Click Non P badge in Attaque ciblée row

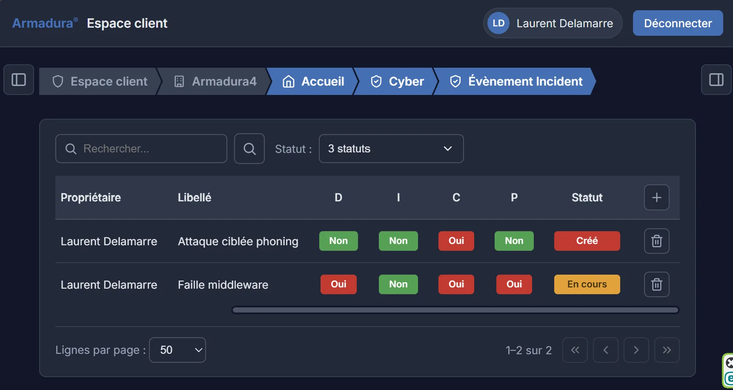[514, 241]
